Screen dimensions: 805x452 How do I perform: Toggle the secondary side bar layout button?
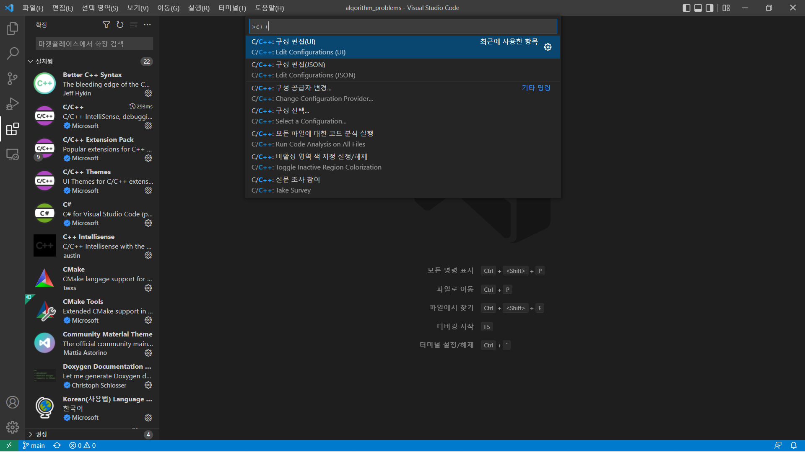709,8
